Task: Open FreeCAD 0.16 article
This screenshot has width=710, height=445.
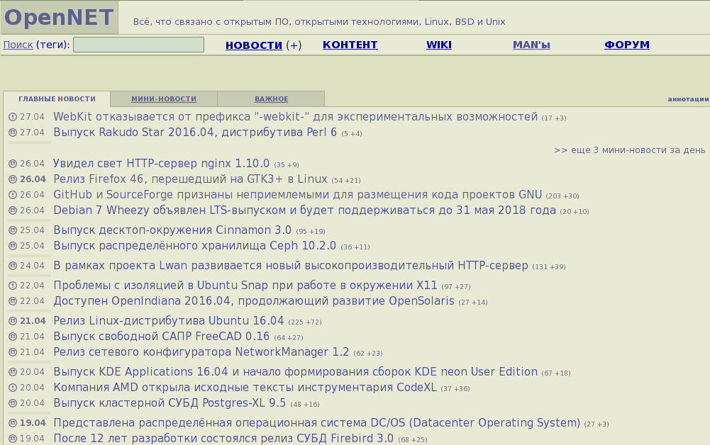Action: (161, 337)
